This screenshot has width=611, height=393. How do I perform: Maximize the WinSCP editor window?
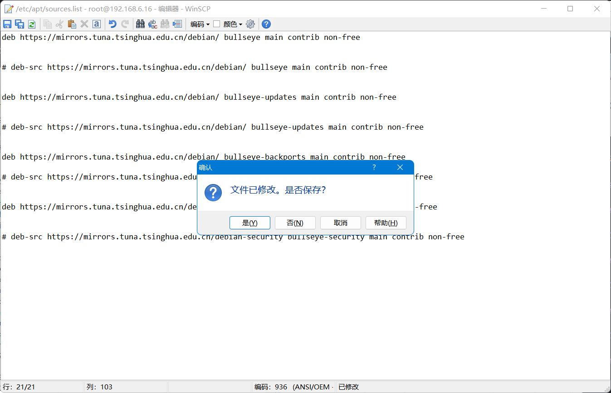point(570,9)
